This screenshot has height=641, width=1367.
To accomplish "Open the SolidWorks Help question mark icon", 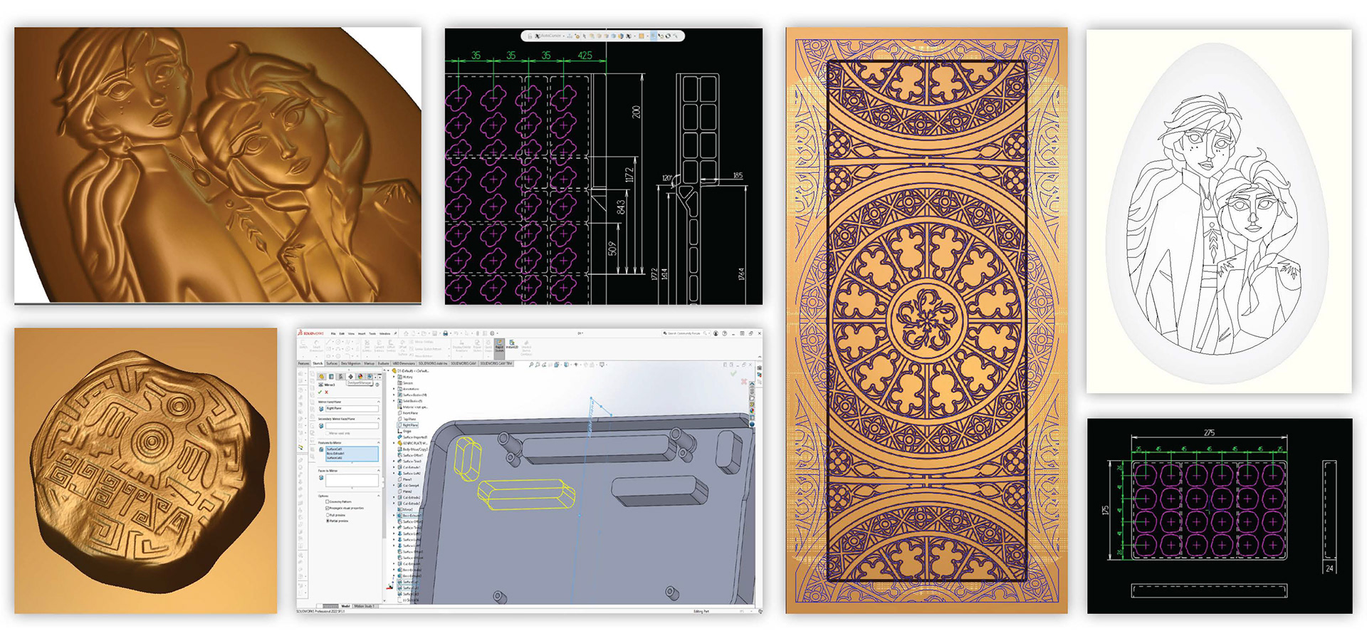I will pyautogui.click(x=725, y=333).
